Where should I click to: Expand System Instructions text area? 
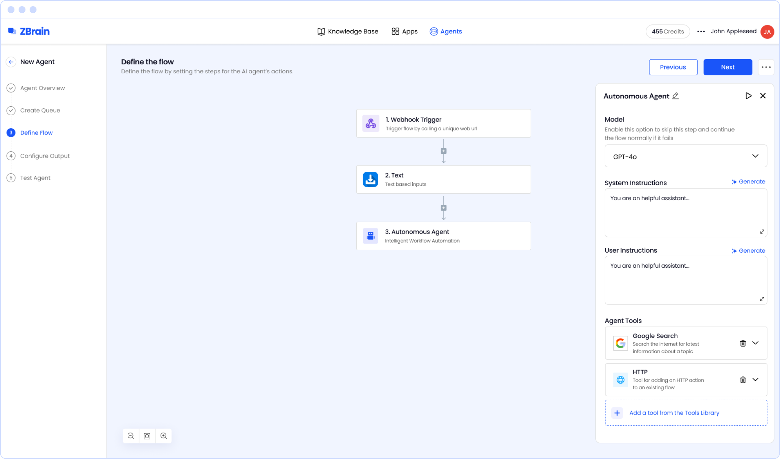tap(762, 232)
